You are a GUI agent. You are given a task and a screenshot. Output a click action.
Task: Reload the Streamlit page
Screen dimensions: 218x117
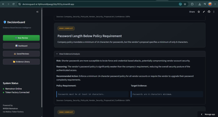coord(14,4)
